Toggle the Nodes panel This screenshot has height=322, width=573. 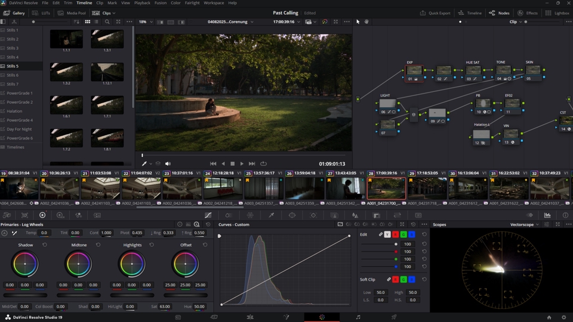(499, 13)
